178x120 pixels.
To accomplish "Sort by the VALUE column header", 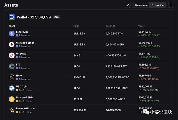I will [x=142, y=26].
